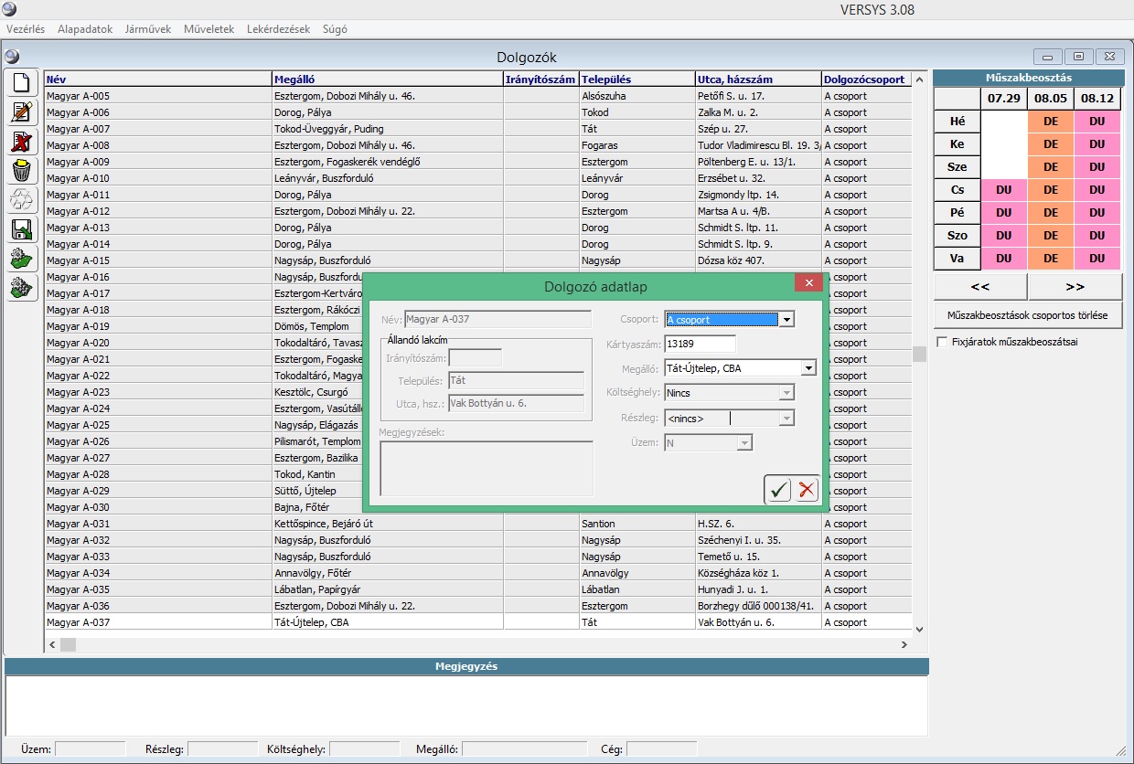The image size is (1134, 764).
Task: Restore the Dolgozók child window
Action: 1079,56
